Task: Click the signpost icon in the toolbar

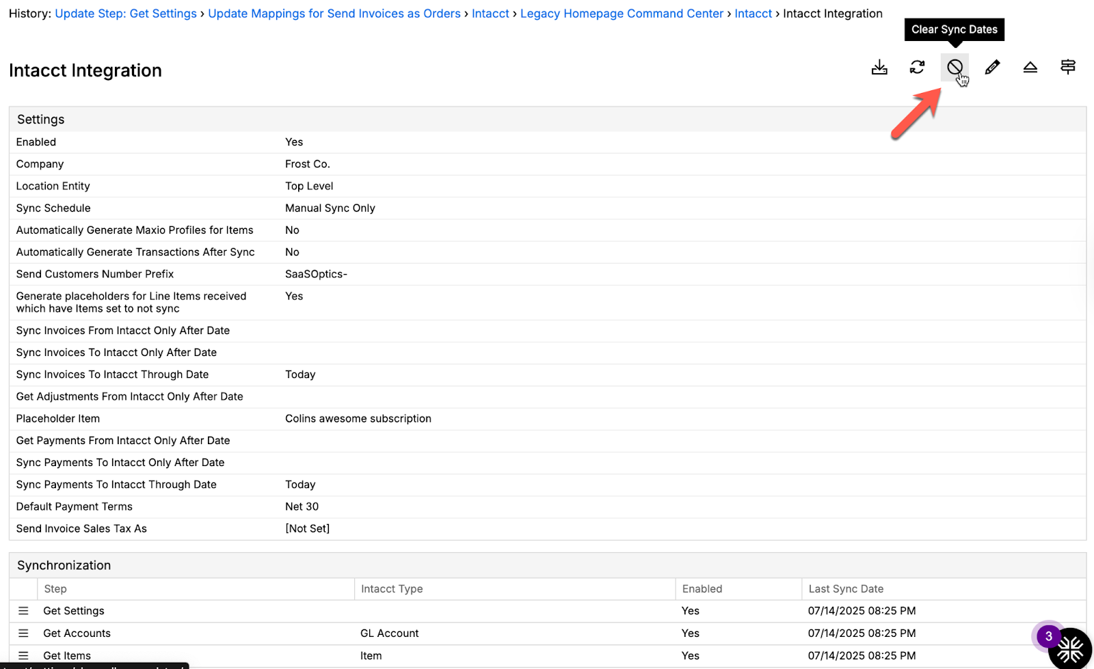Action: click(1067, 67)
